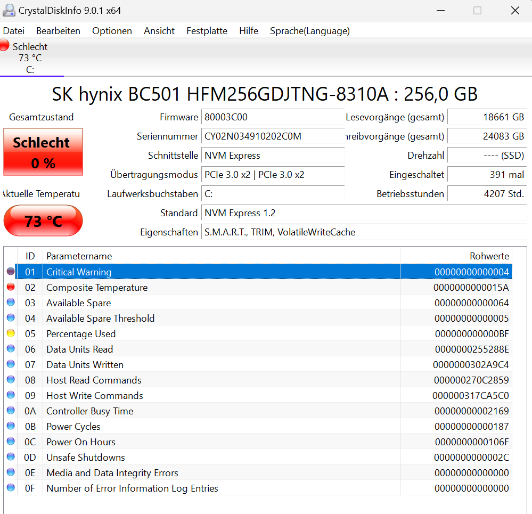Click the blue status orb of Data Units Written

coord(11,364)
